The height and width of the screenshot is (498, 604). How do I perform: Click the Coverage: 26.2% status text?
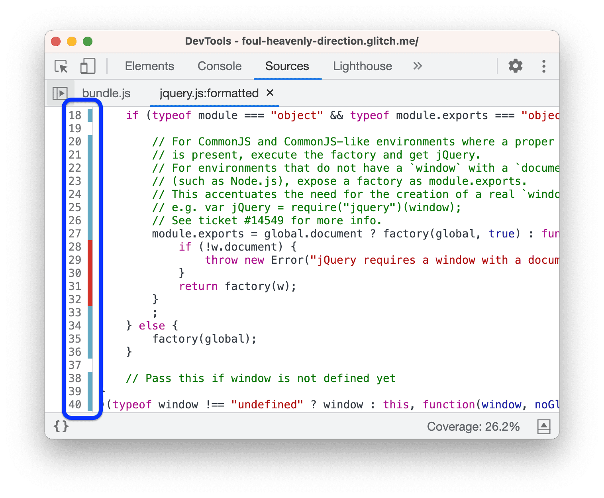(x=473, y=427)
